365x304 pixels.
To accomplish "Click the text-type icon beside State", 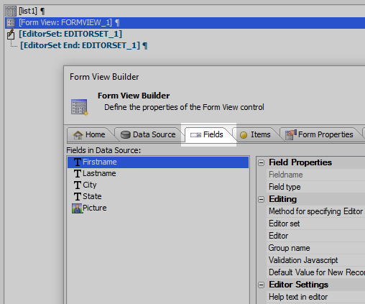I will coord(77,197).
